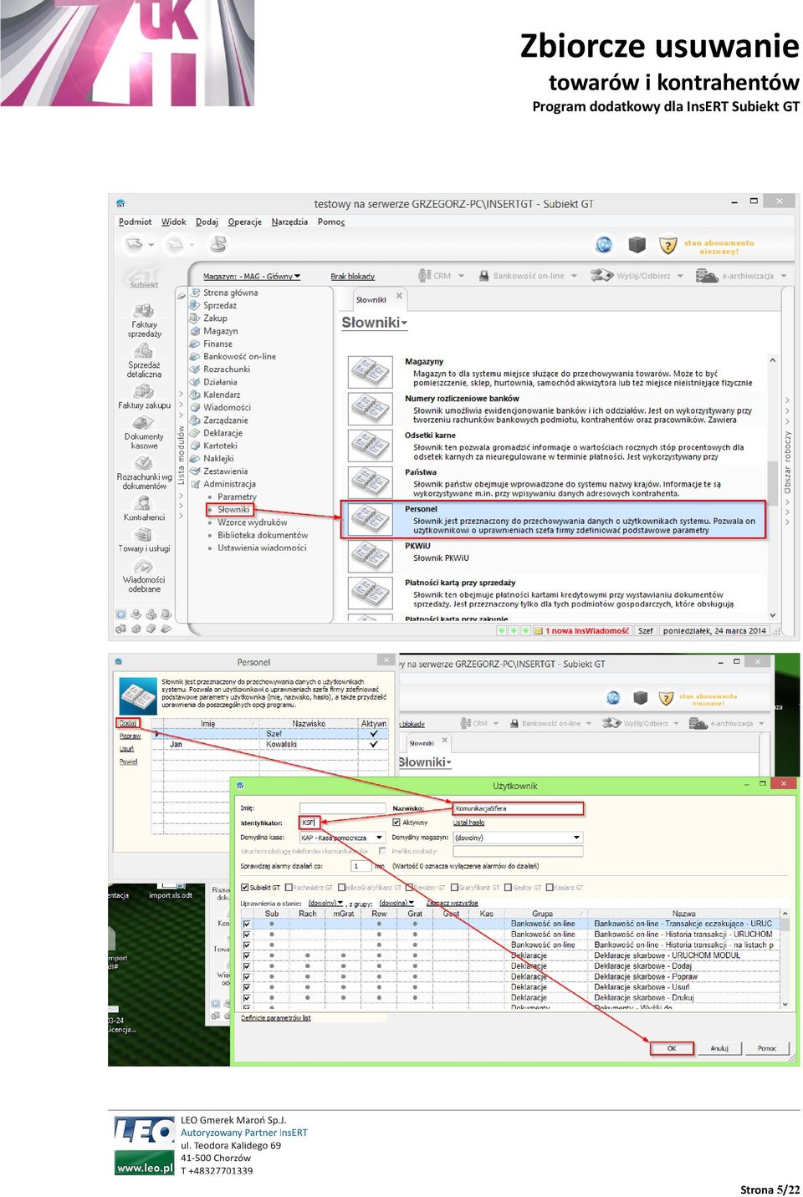The width and height of the screenshot is (803, 1197).
Task: Open the Personel dictionary icon
Action: pos(371,519)
